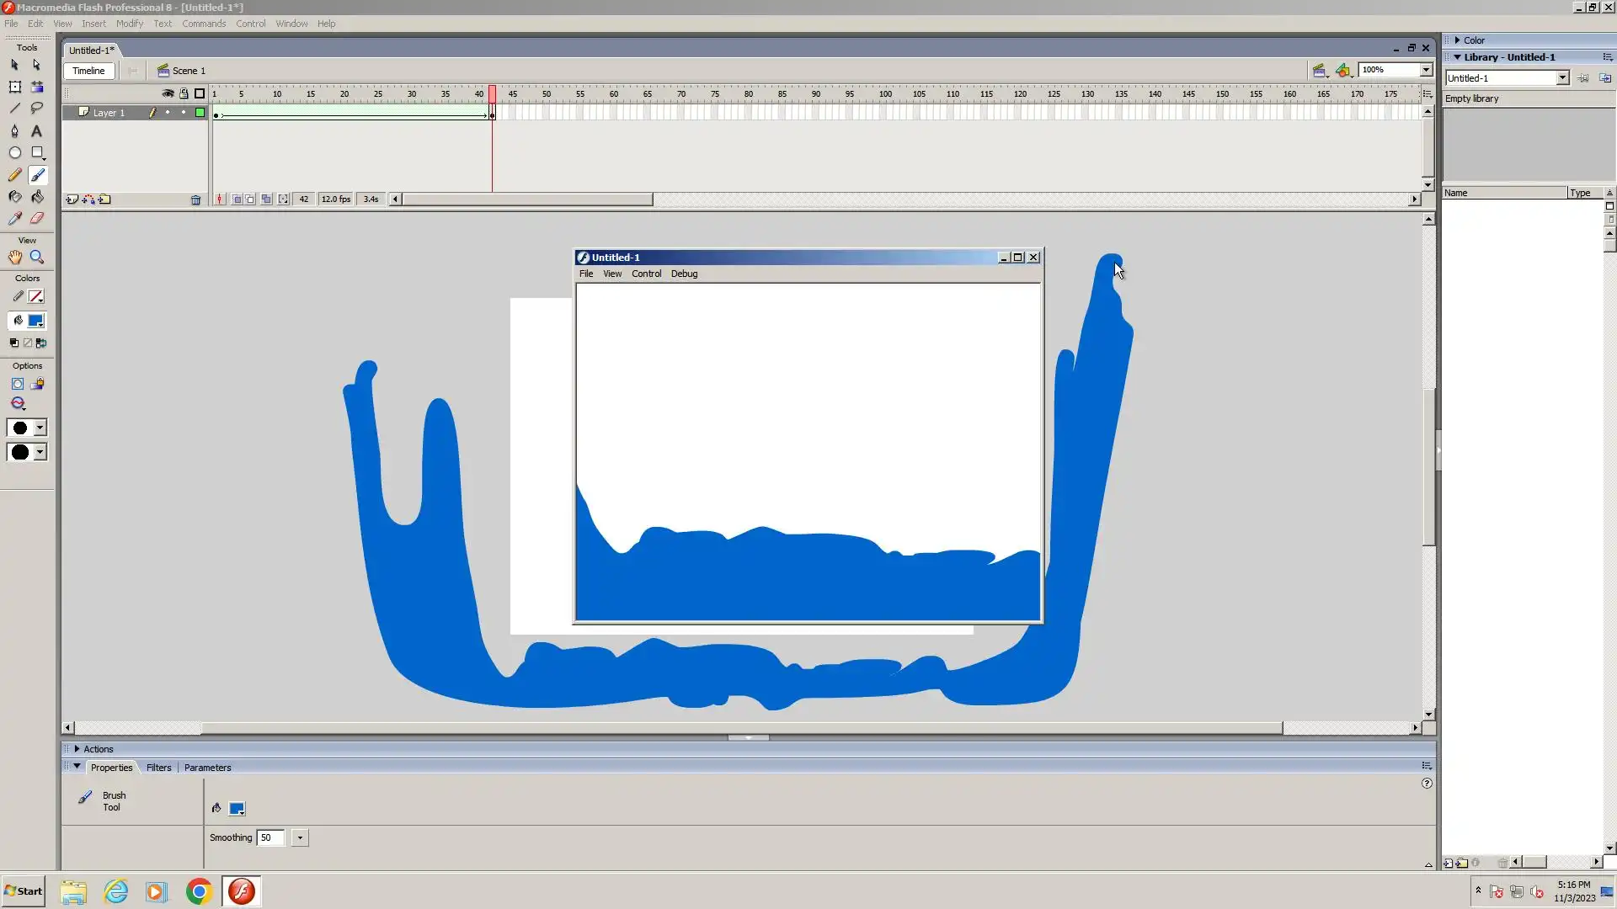
Task: Click the Insert Layer icon
Action: [72, 199]
